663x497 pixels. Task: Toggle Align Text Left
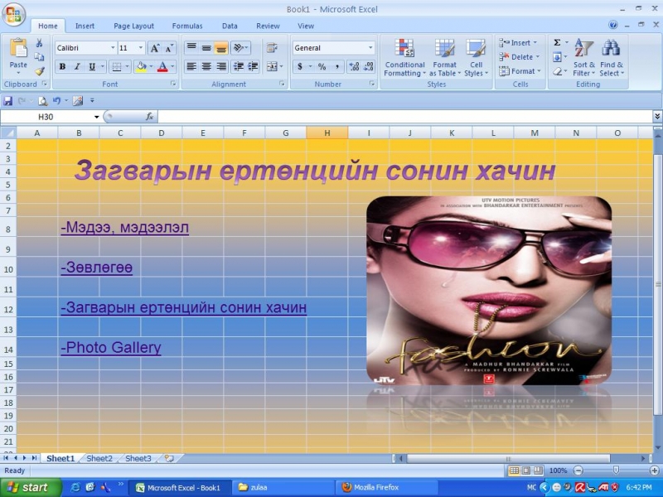coord(191,67)
